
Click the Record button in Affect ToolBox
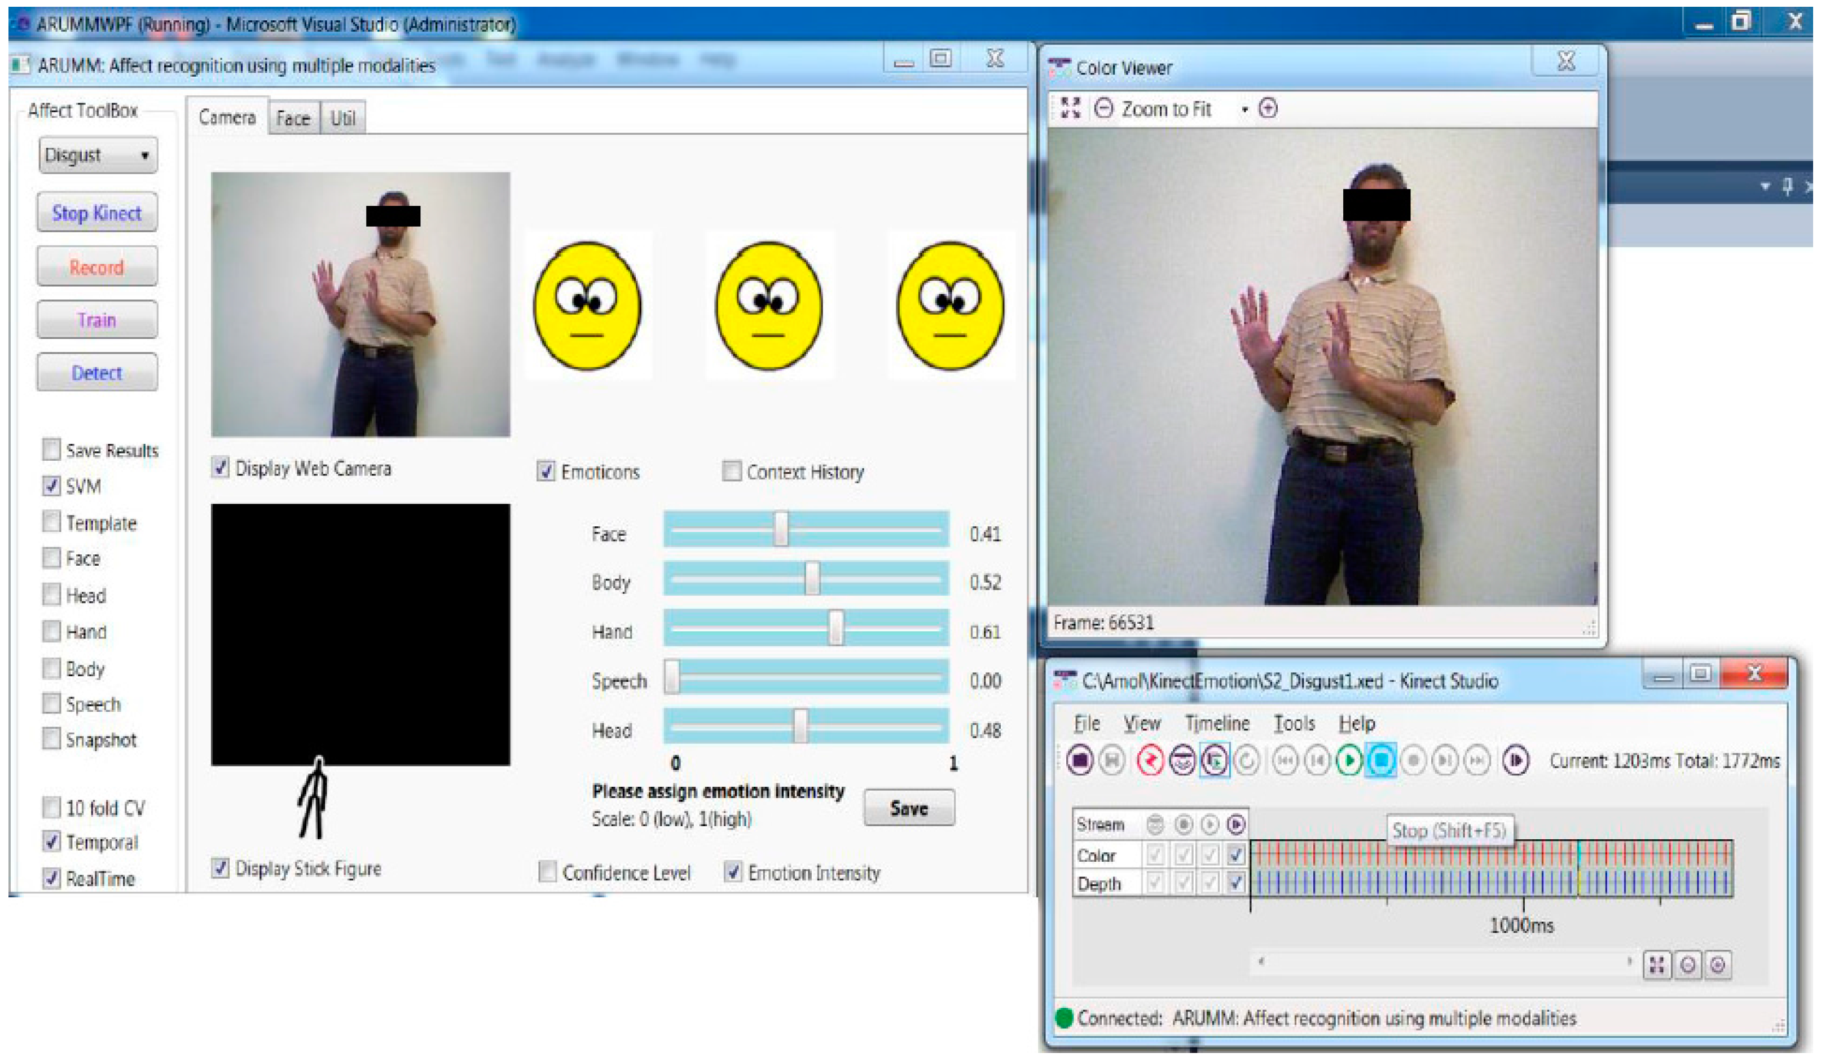point(97,267)
